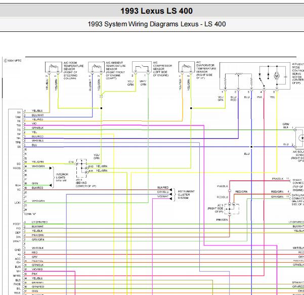Screen dimensions: 304x295
Task: Click the "ILL+" terminal name
Action: click(x=18, y=185)
